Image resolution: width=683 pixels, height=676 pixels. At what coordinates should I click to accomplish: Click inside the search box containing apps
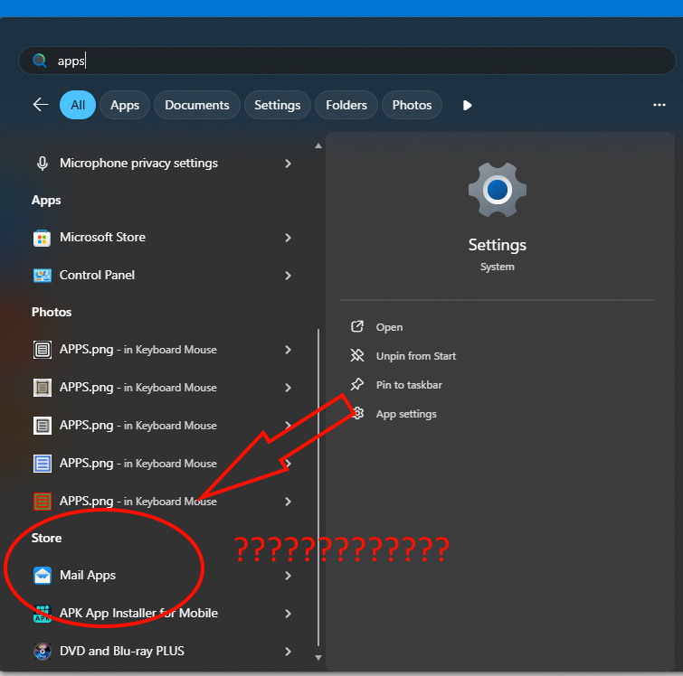[347, 61]
